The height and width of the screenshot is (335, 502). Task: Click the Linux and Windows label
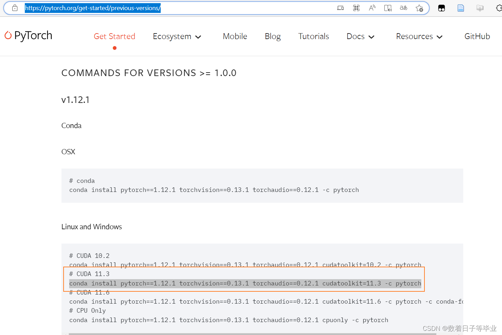(x=92, y=227)
